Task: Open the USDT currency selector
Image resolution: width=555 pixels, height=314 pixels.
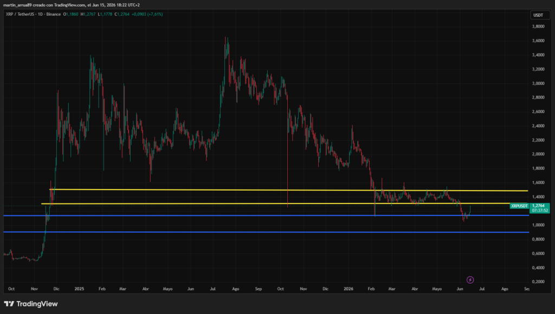Action: pos(540,15)
